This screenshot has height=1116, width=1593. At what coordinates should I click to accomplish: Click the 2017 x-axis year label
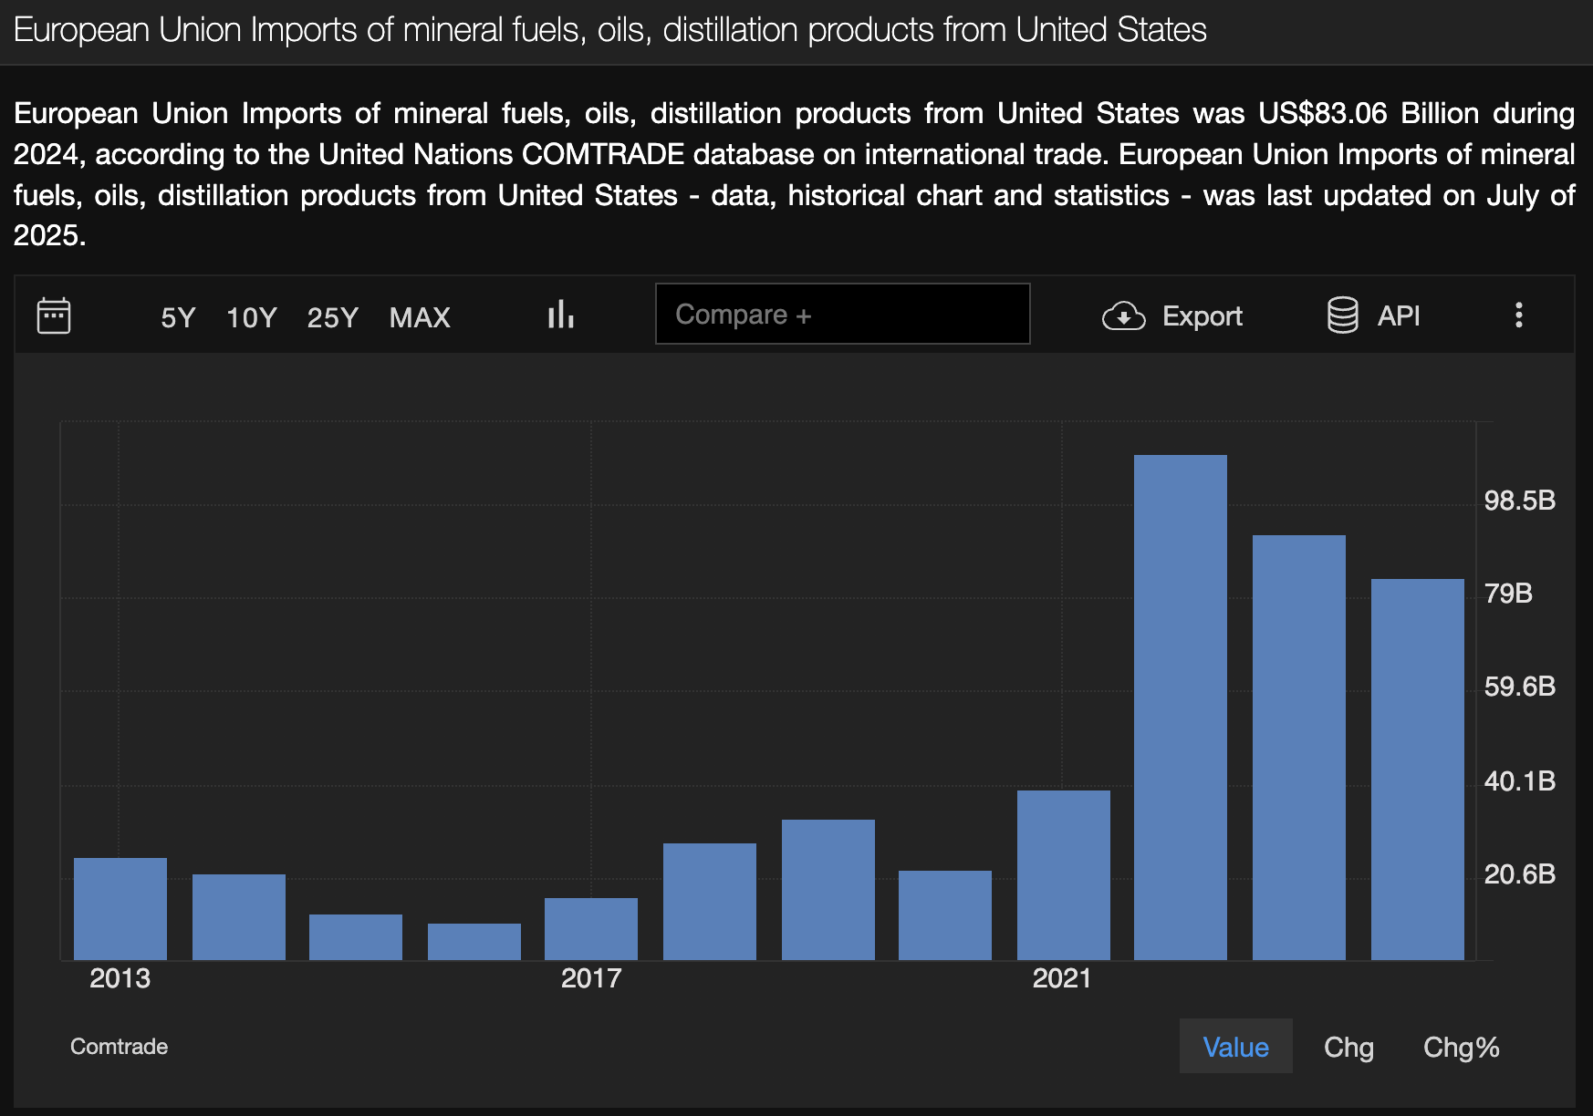[x=591, y=978]
